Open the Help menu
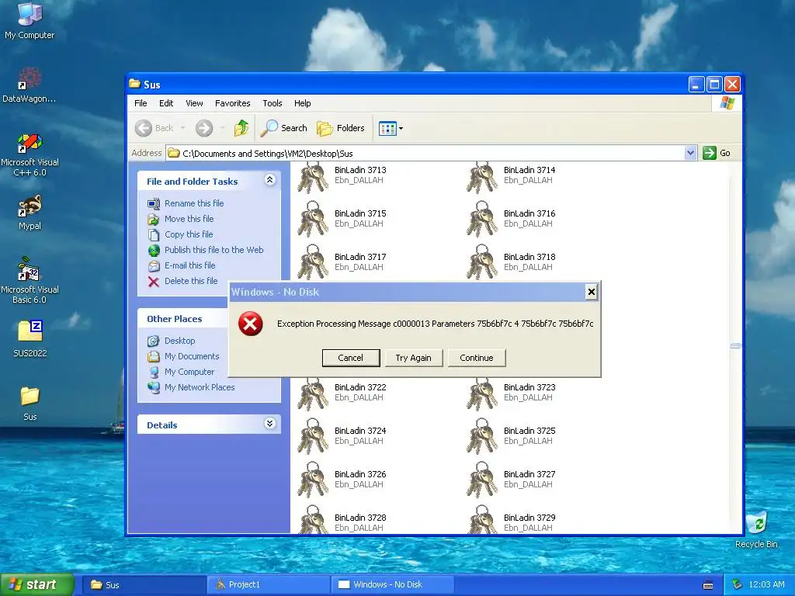 [302, 103]
